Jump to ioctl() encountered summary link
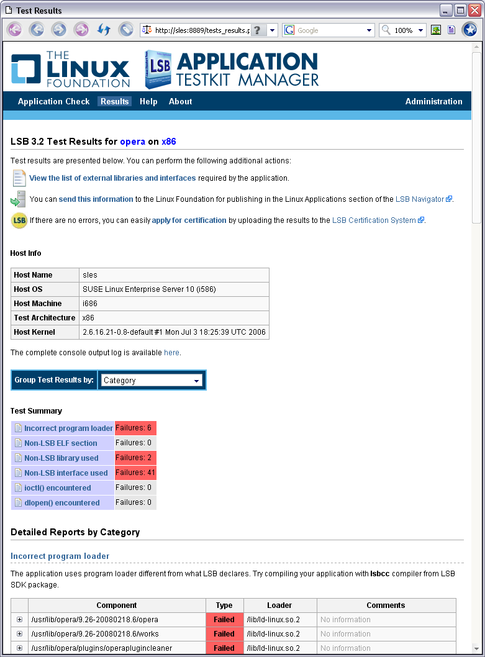This screenshot has height=657, width=485. click(57, 487)
